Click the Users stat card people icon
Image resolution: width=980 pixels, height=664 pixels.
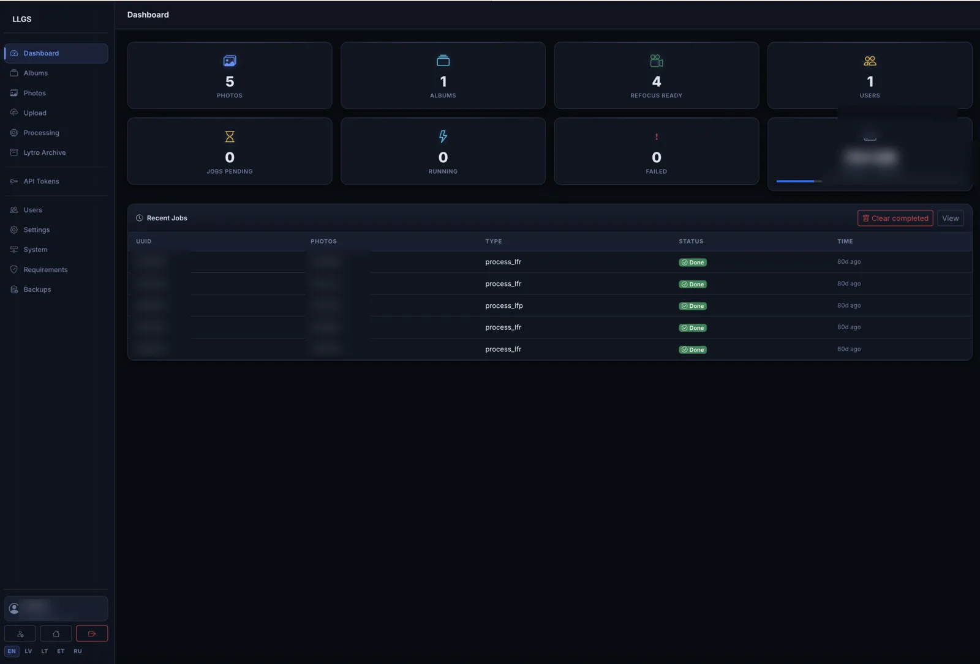coord(870,61)
